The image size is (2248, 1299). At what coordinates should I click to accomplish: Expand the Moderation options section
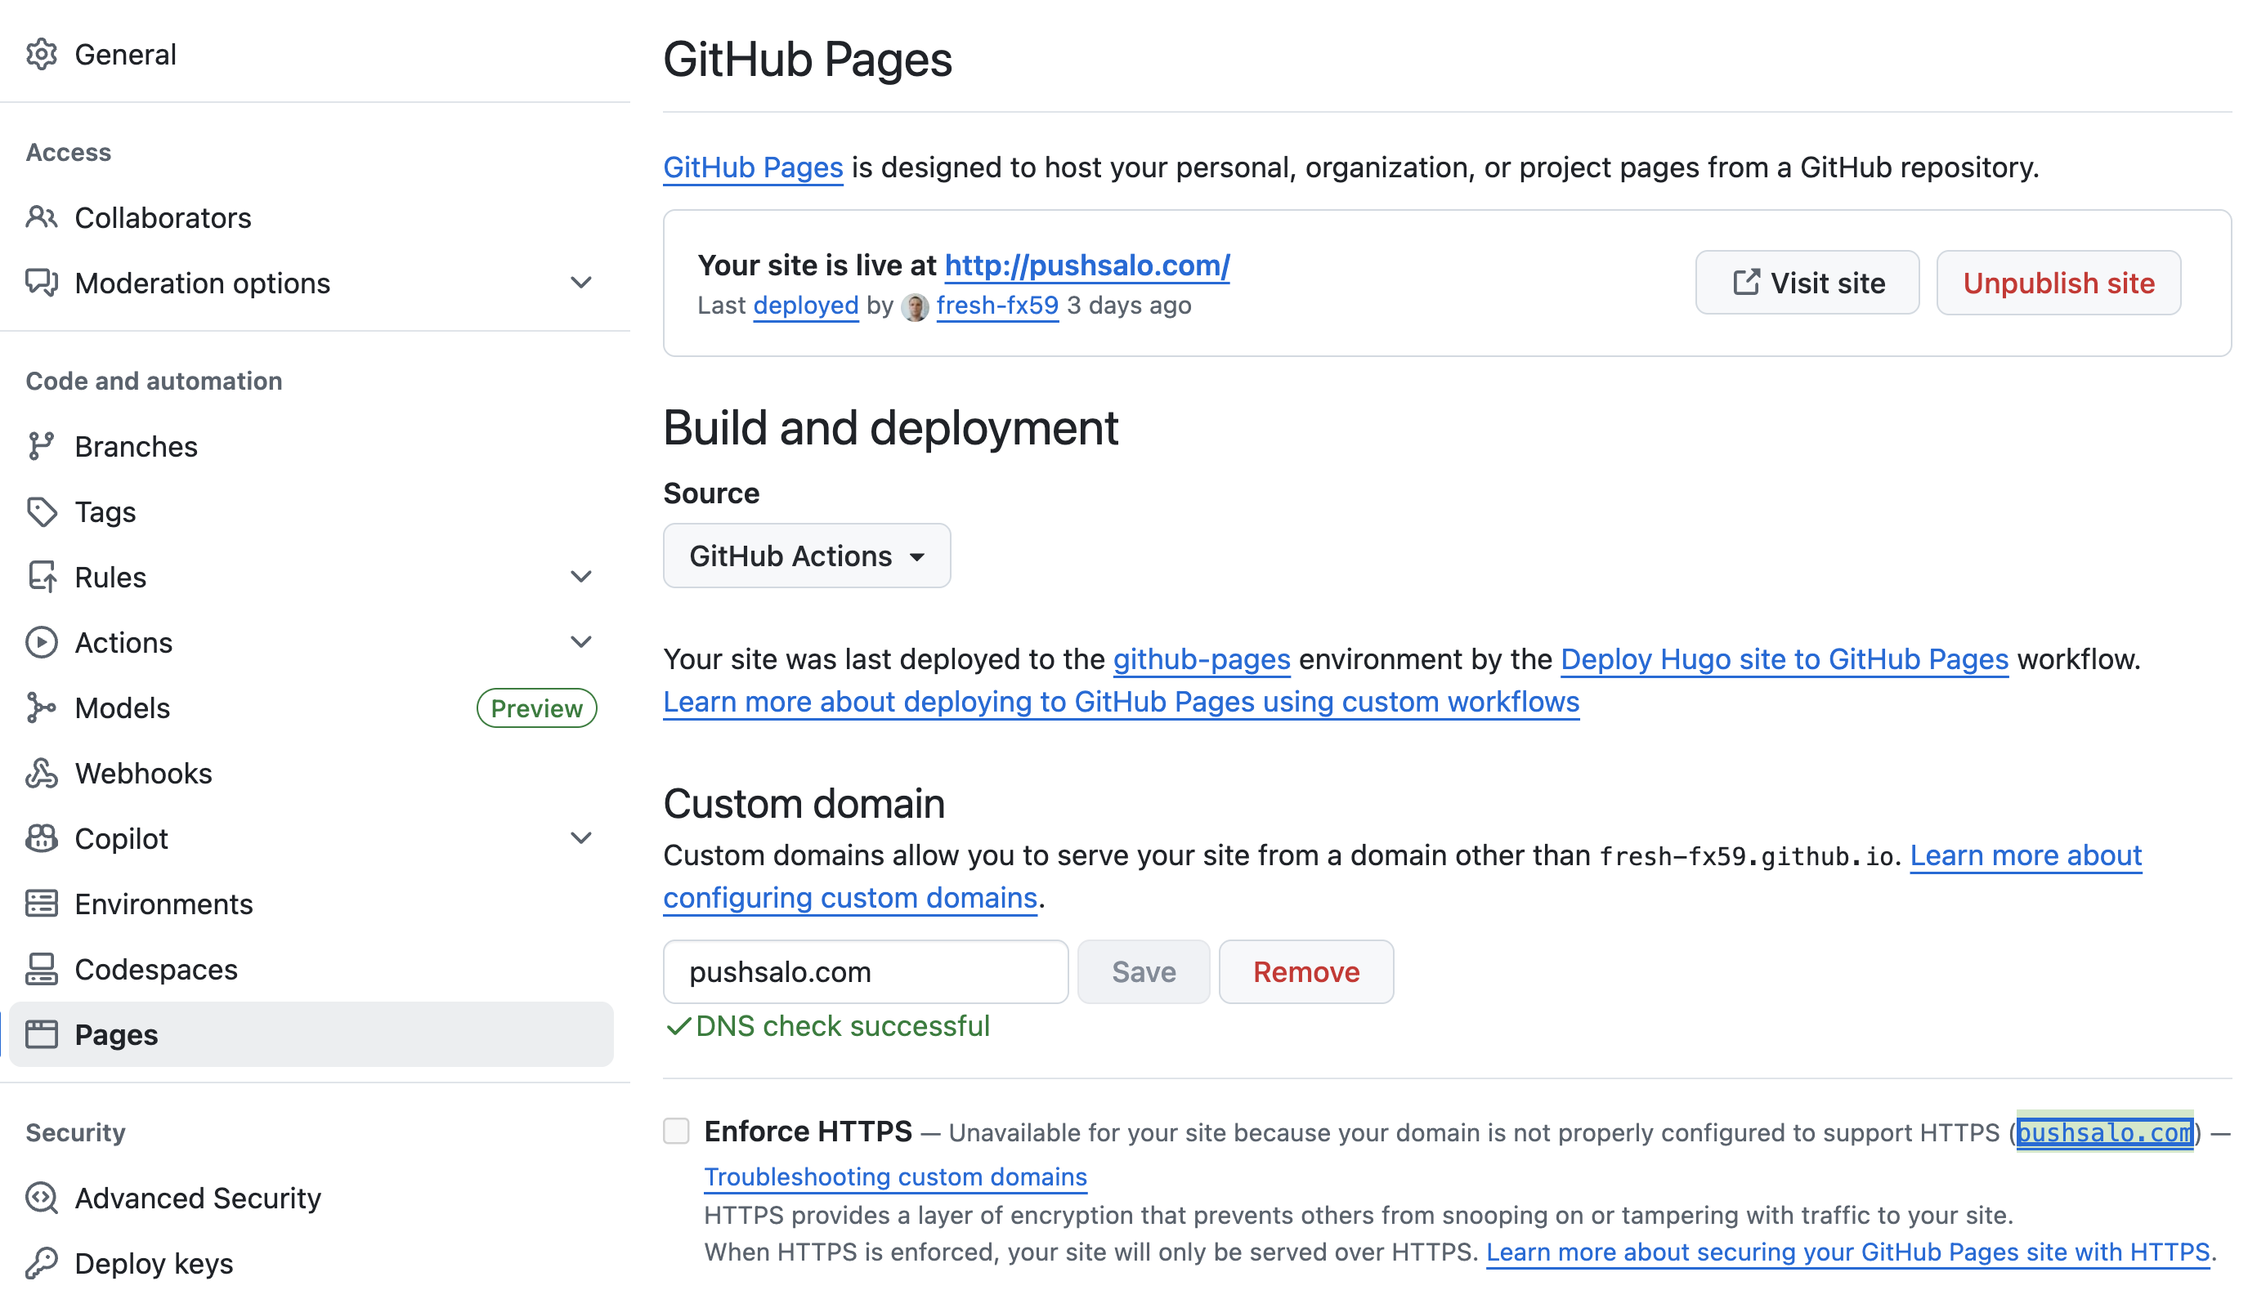580,283
